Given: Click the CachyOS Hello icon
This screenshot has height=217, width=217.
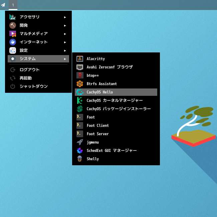Looking at the screenshot, I should point(80,92).
